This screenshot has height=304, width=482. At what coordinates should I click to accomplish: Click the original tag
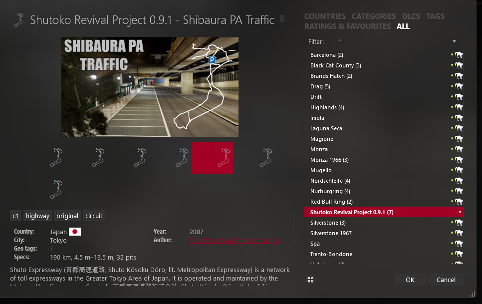click(67, 216)
